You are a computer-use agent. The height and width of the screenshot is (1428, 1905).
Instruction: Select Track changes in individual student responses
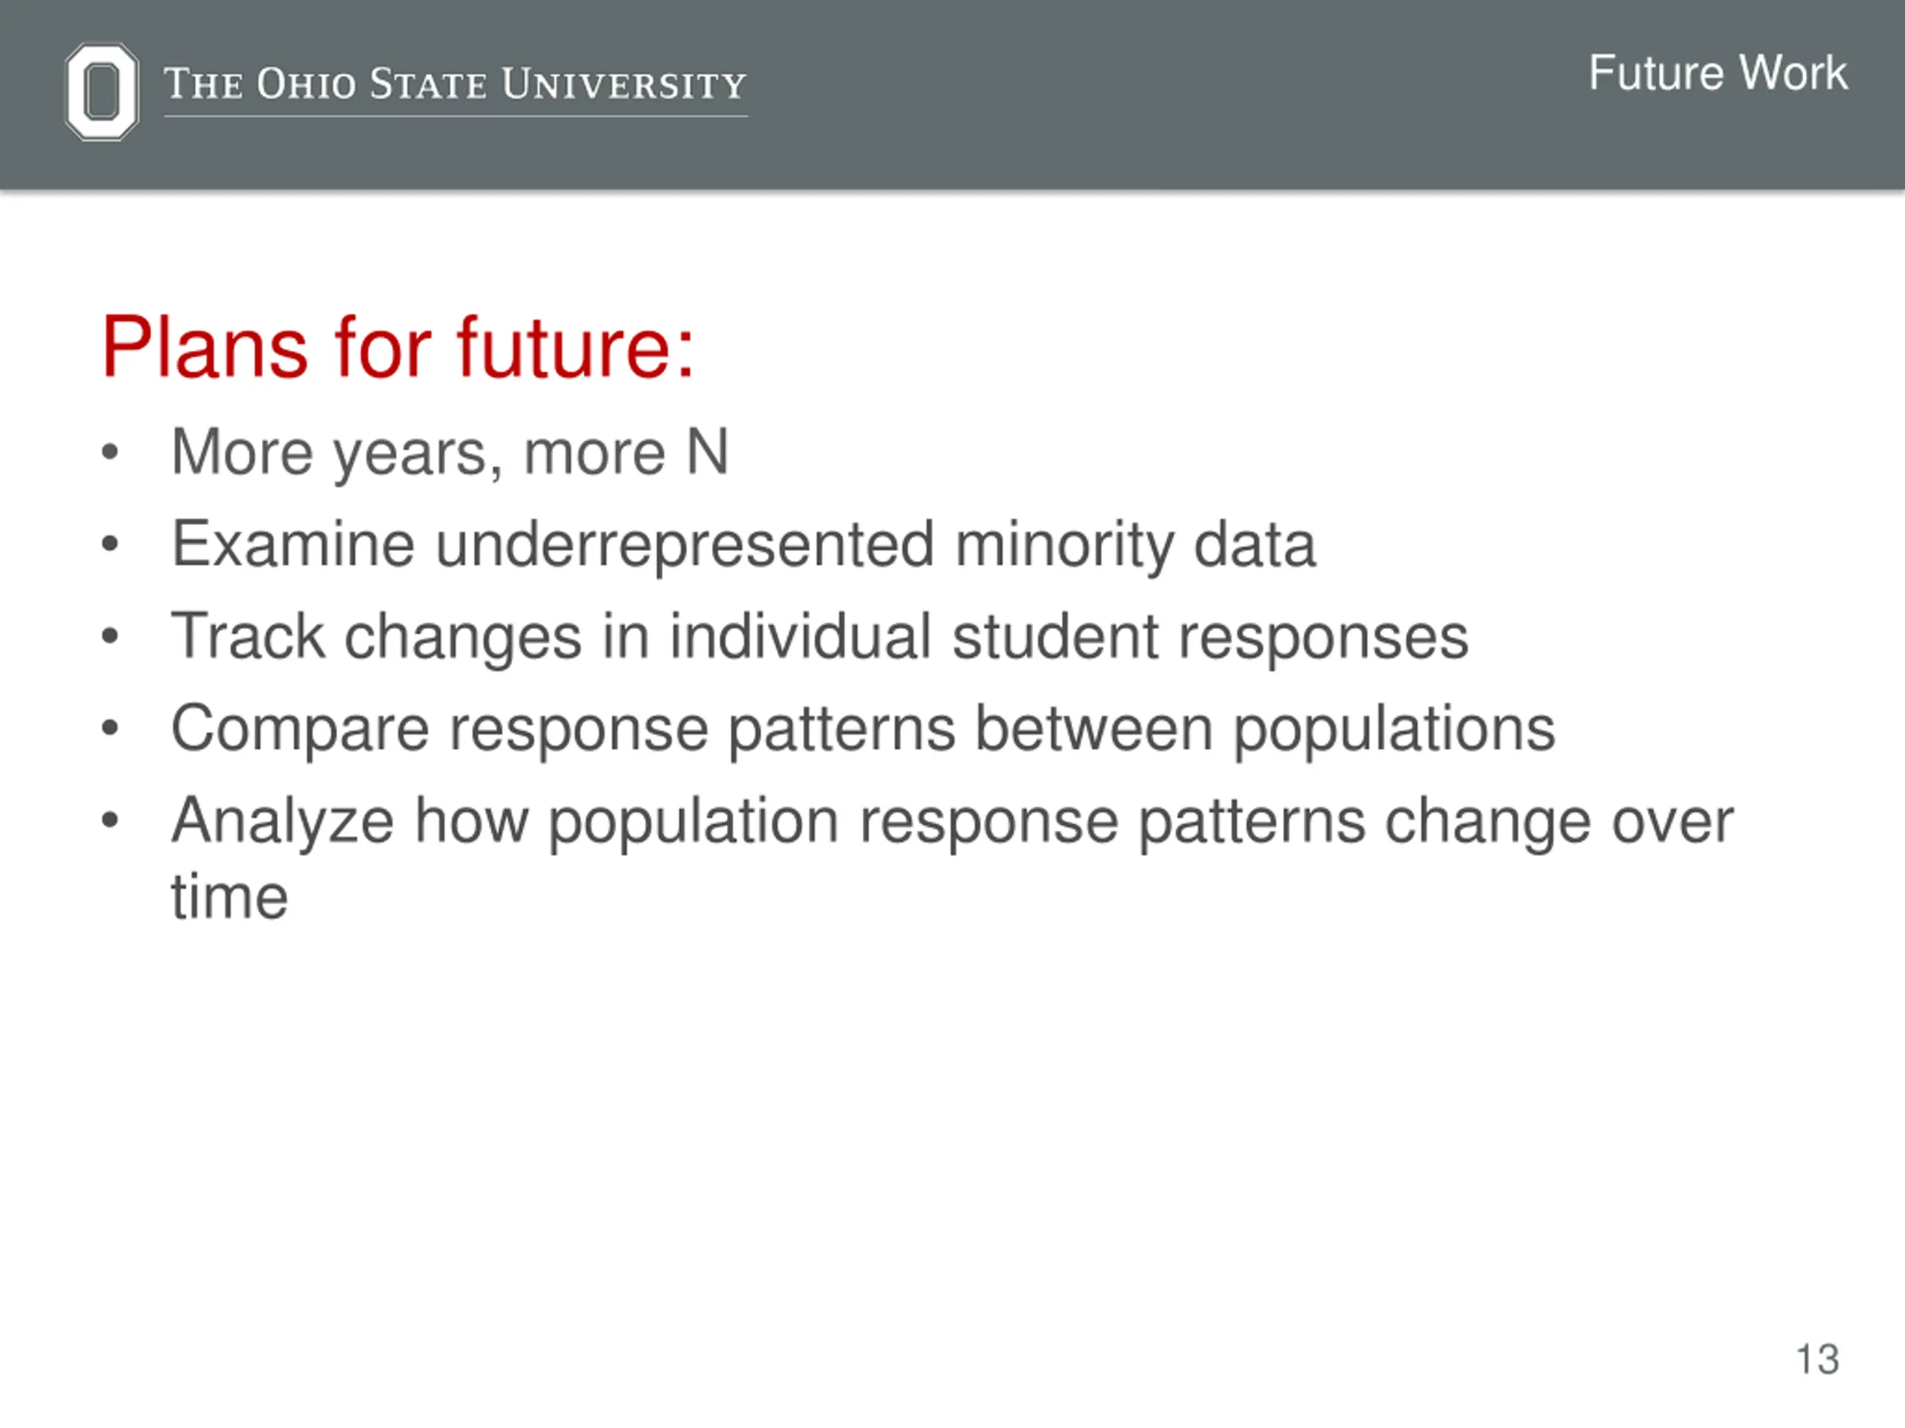(819, 637)
